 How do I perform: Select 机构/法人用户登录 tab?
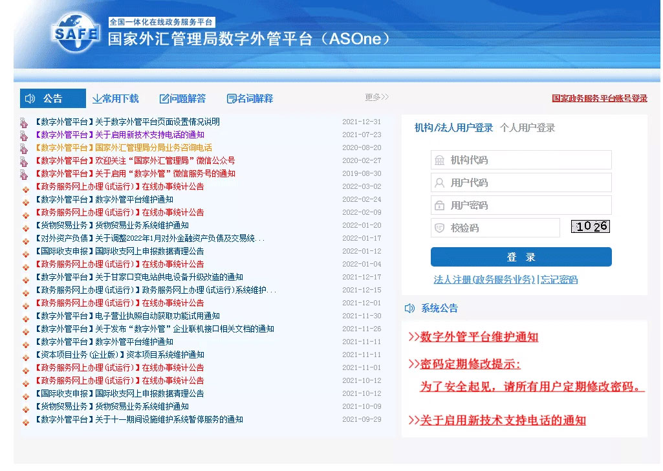(x=453, y=127)
